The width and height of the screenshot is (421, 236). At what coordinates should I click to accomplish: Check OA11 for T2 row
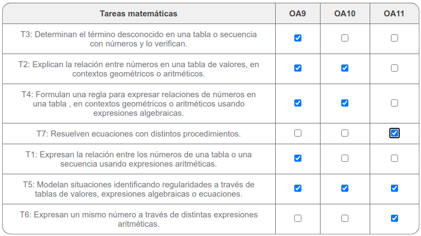[394, 68]
